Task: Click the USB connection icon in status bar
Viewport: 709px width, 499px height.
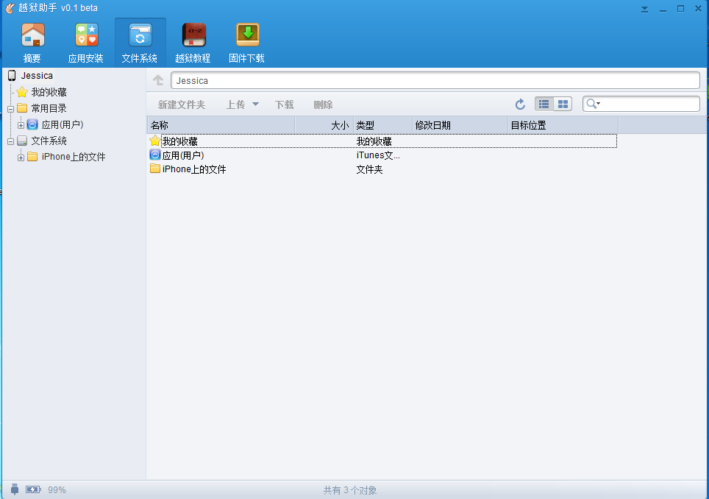Action: [14, 489]
